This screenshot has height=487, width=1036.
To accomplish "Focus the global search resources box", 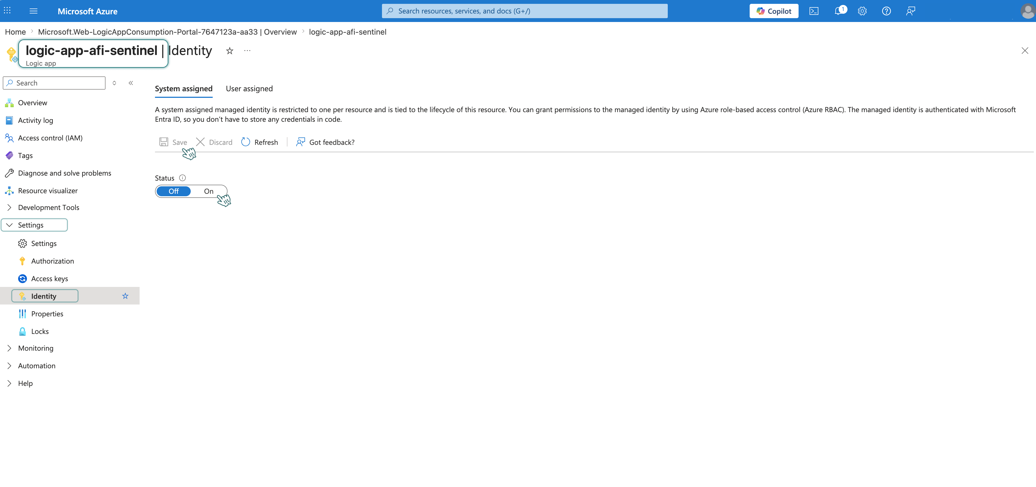I will tap(524, 11).
